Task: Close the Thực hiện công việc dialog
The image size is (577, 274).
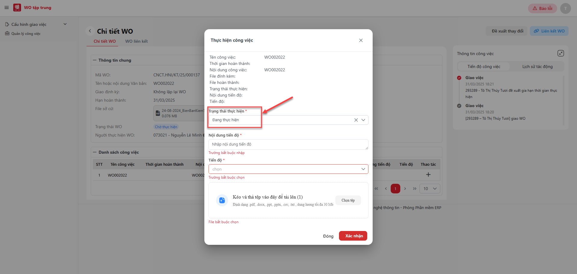Action: coord(361,40)
